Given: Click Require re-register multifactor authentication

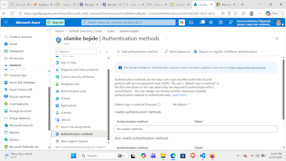Looking at the screenshot, I should point(225,52).
